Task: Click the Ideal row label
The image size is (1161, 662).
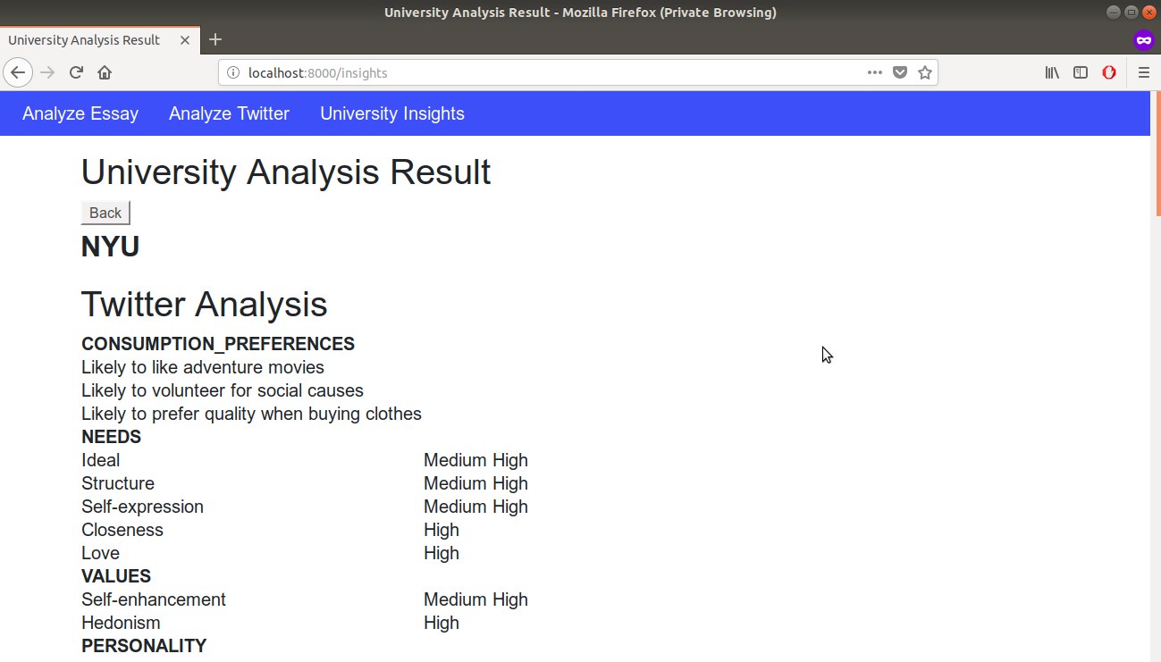Action: pos(100,460)
